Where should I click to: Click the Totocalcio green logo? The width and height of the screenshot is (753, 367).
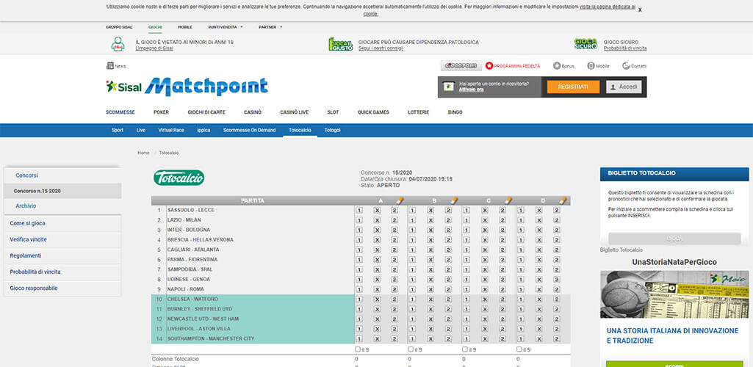179,178
